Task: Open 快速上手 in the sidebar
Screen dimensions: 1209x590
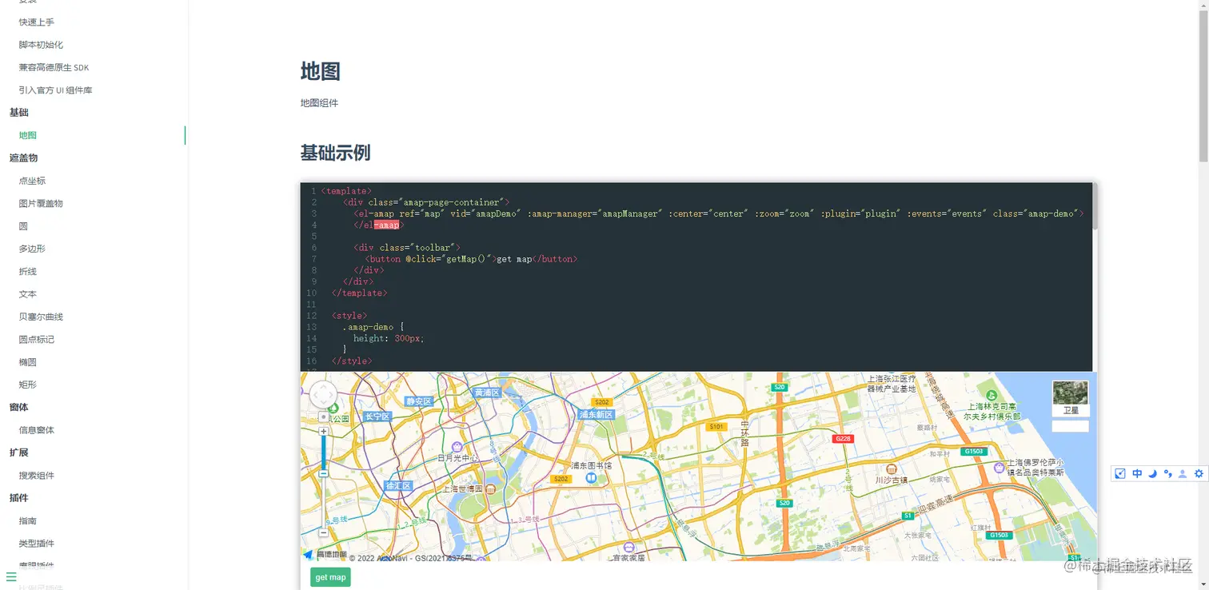Action: (x=37, y=22)
